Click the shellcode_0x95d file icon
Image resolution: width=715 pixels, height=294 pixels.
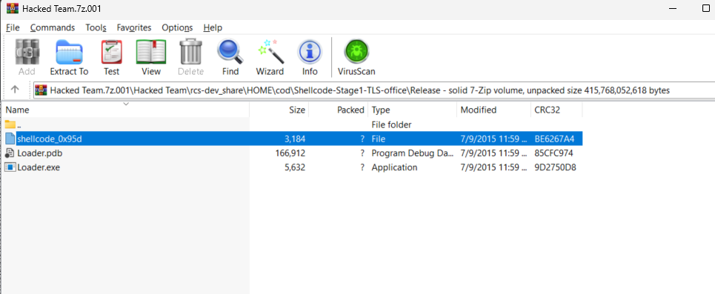click(10, 138)
